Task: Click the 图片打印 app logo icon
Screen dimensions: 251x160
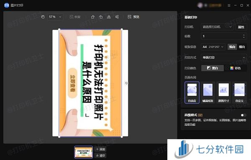Action: pyautogui.click(x=7, y=5)
